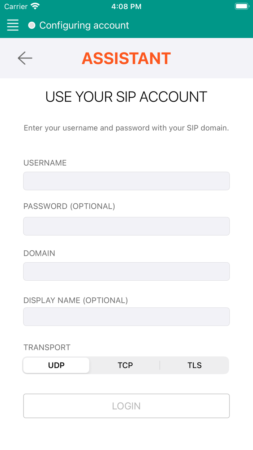Screen dimensions: 253x450
Task: Click into the PASSWORD (OPTIONAL) field
Action: pos(126,226)
